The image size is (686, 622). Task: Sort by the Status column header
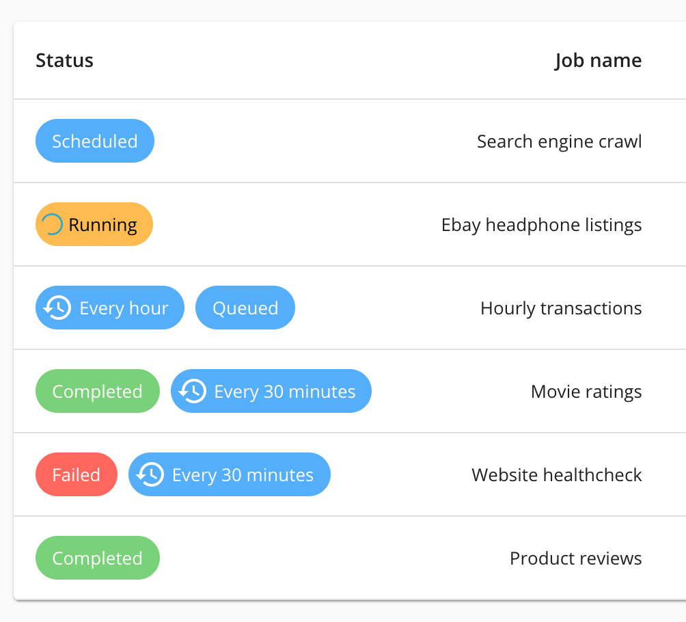click(64, 61)
